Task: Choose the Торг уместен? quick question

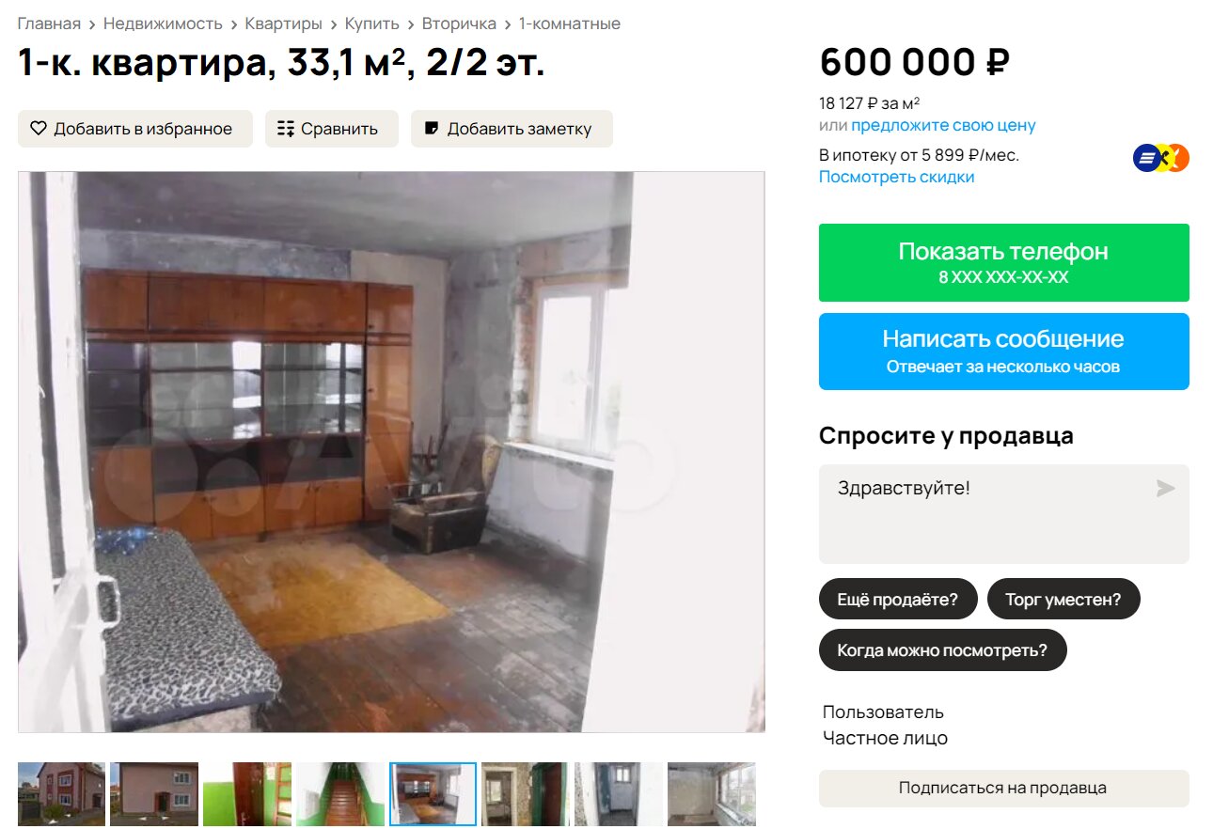Action: click(x=1063, y=599)
